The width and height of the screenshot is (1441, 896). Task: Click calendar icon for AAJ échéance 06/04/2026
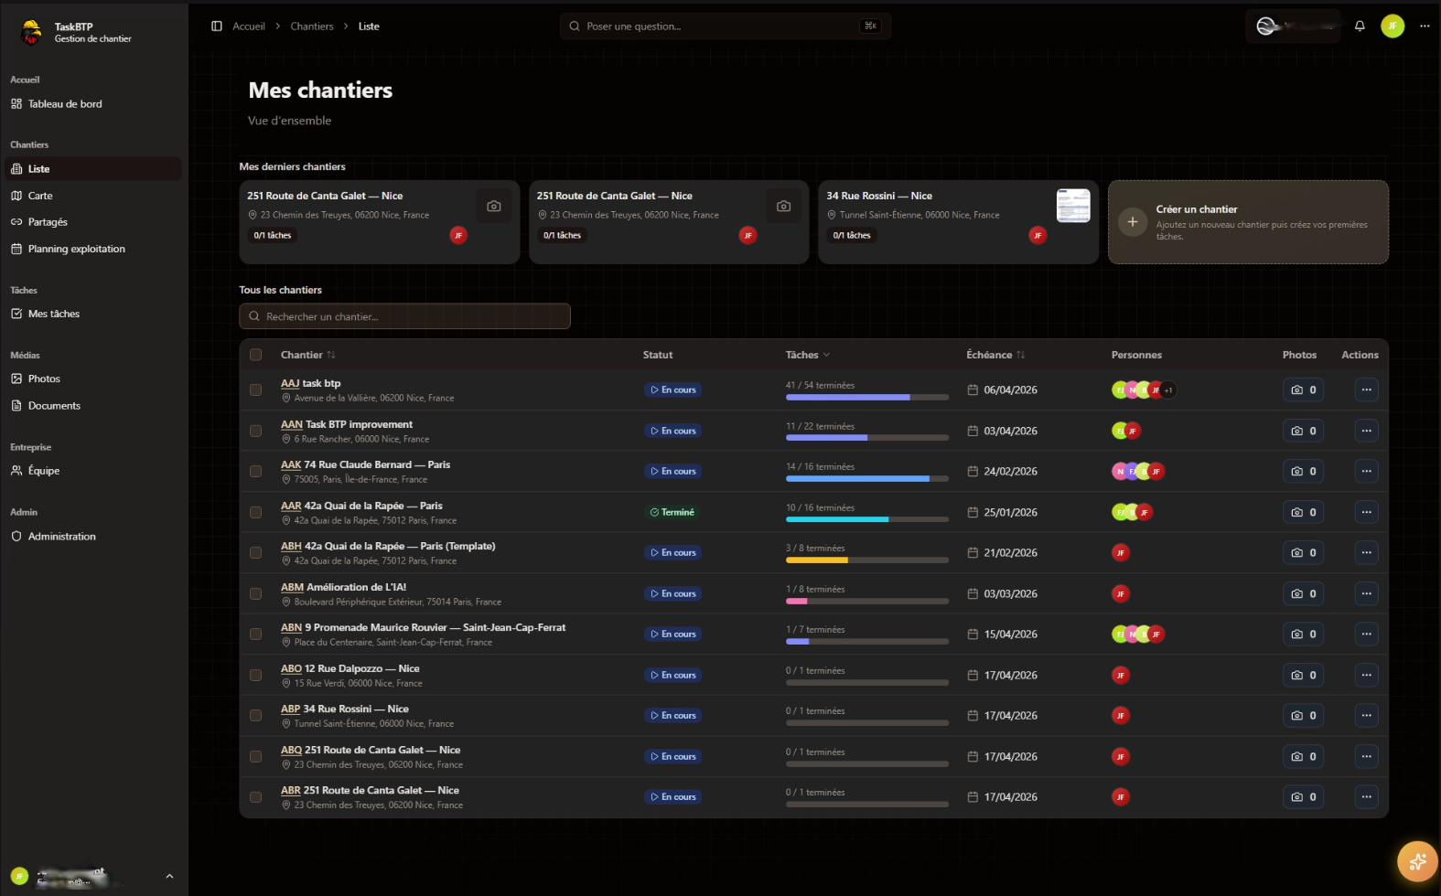point(973,390)
